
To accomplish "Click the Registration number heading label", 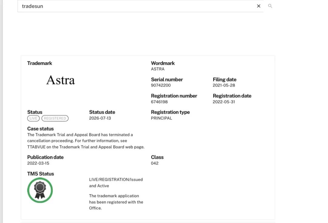I will (x=174, y=96).
